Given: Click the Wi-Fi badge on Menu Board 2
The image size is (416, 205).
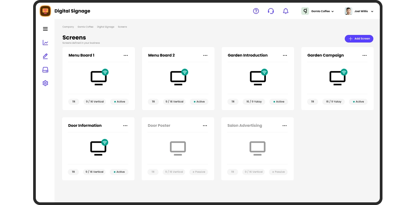Looking at the screenshot, I should point(185,72).
